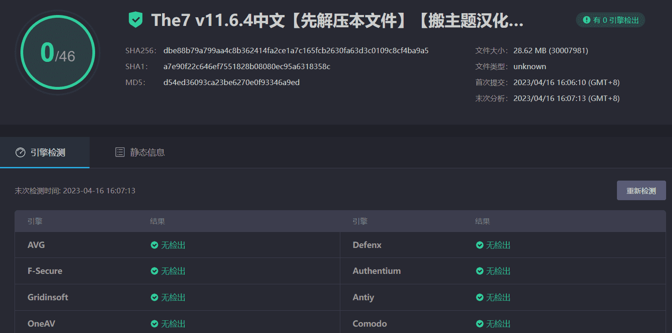Click the 有 0 引擎检出 badge
This screenshot has width=672, height=333.
(611, 20)
